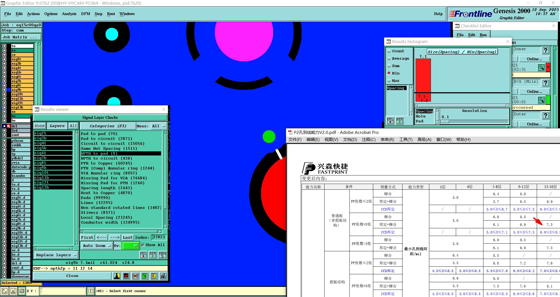This screenshot has width=560, height=297.
Task: Click the green numbered 12 icon
Action: point(145,276)
